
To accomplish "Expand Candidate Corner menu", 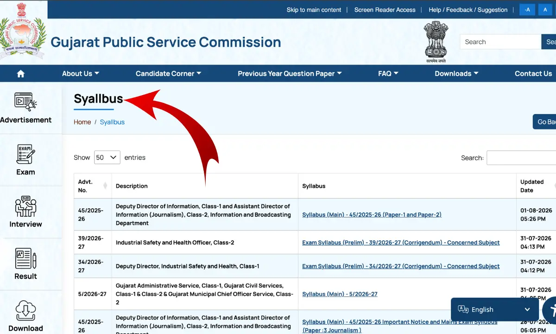I will coord(168,74).
